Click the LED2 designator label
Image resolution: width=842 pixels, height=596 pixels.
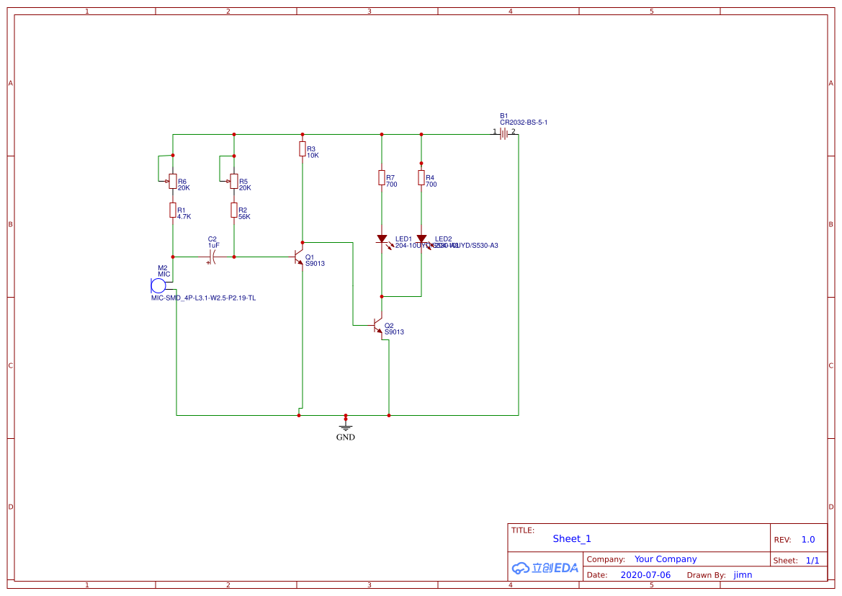444,239
